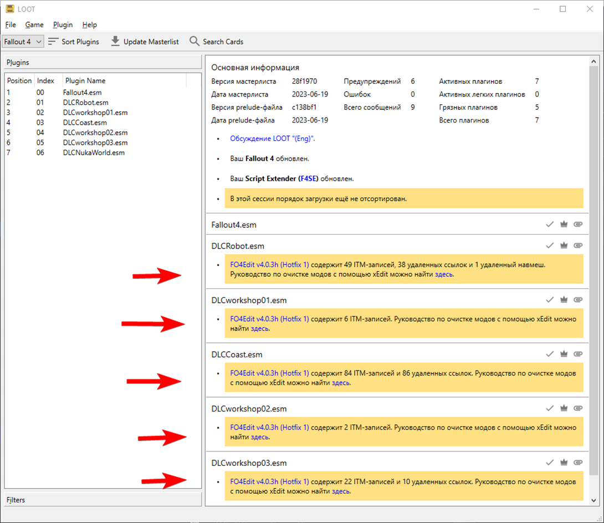Click the checkmark icon on DLCCoast.esm card

[550, 354]
